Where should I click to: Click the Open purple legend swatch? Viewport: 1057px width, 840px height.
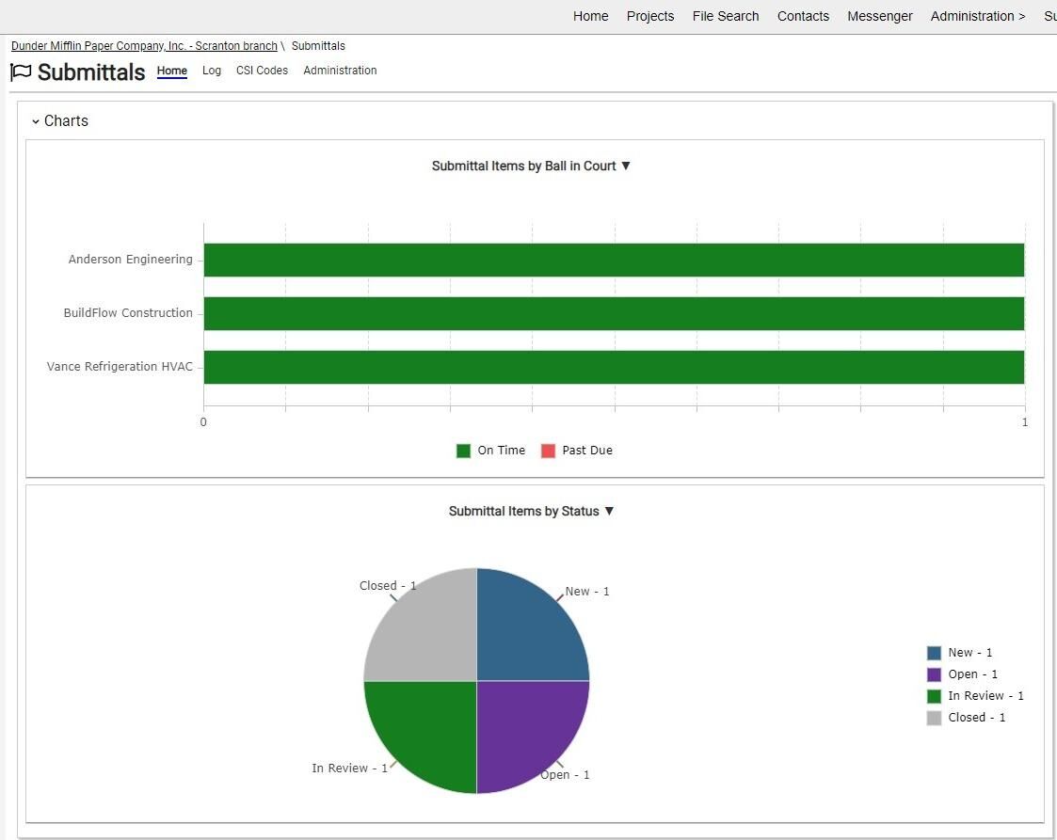[934, 674]
